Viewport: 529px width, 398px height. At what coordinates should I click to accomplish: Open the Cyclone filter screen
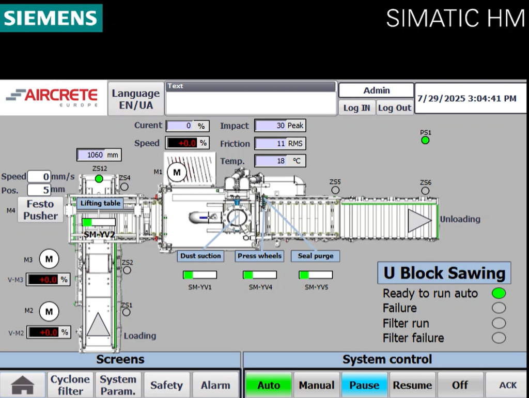click(x=70, y=385)
